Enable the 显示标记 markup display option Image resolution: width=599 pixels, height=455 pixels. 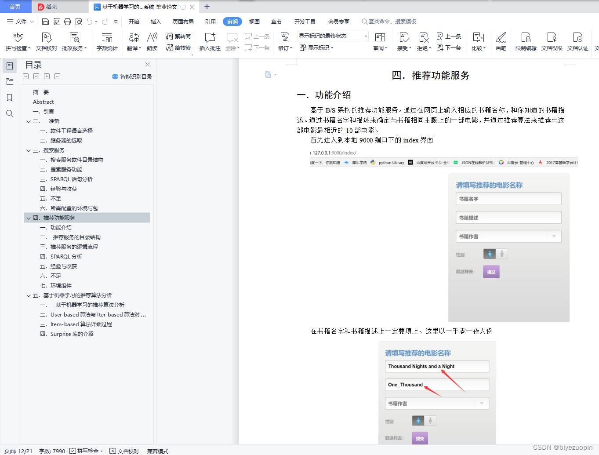[x=316, y=47]
